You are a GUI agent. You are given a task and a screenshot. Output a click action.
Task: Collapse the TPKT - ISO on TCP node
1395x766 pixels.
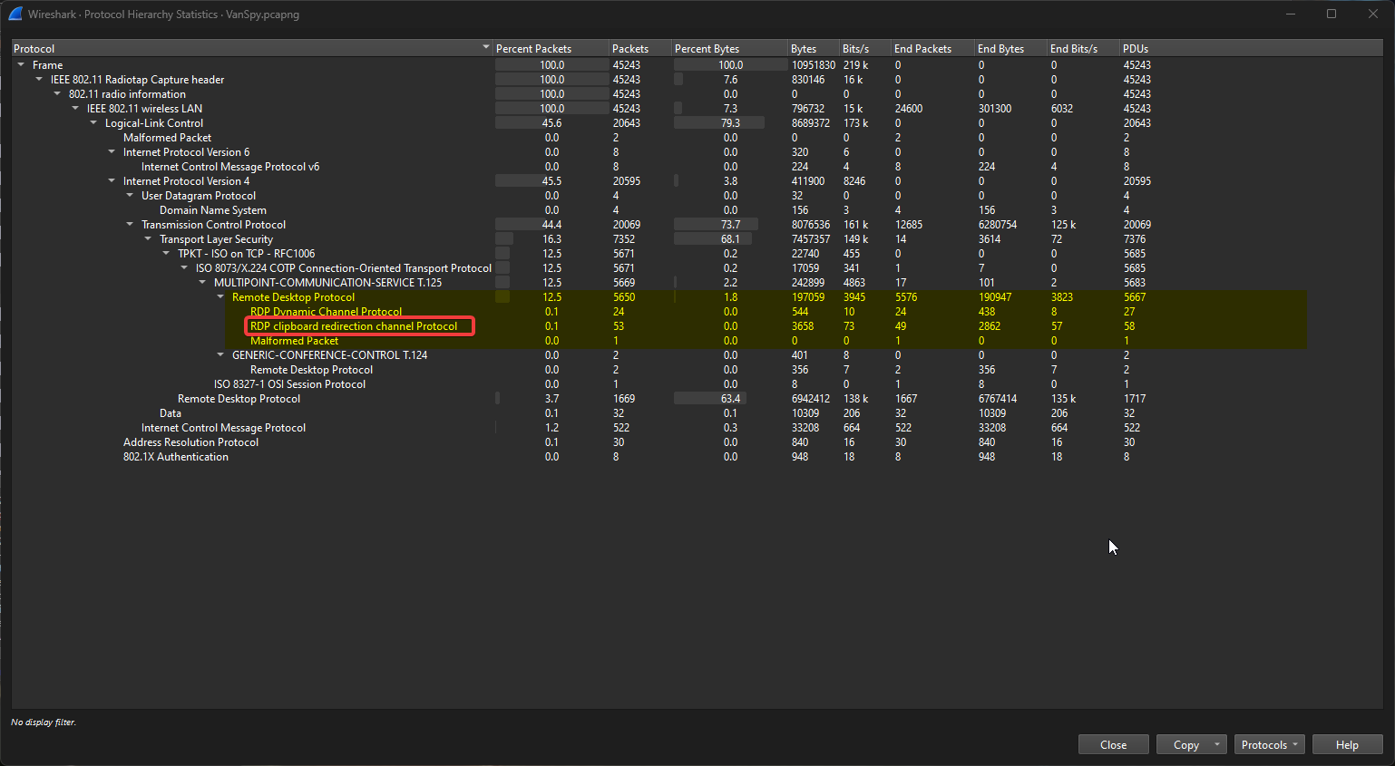pos(166,254)
